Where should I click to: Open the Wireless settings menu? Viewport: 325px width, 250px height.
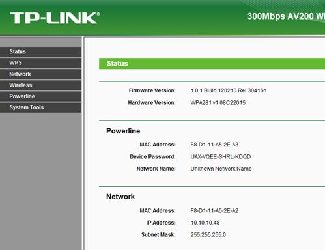click(x=40, y=85)
